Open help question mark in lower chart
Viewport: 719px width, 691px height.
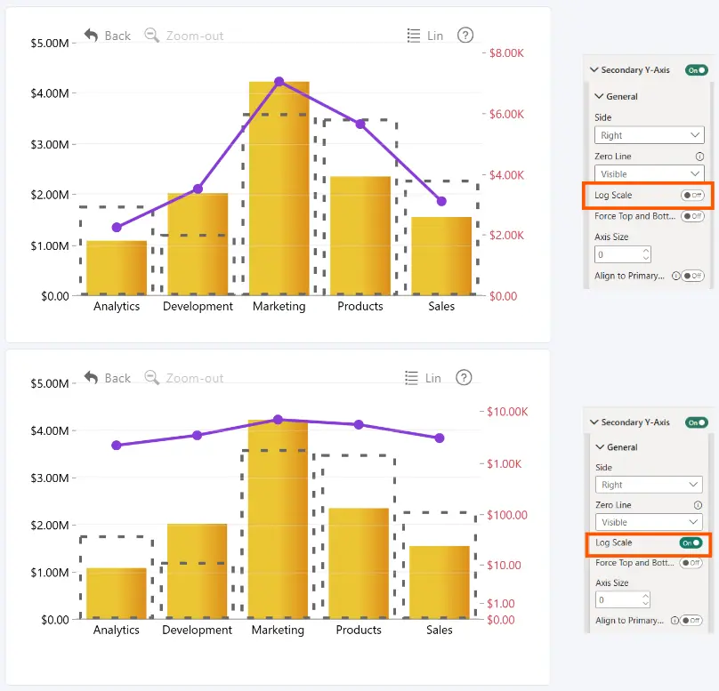pyautogui.click(x=464, y=378)
